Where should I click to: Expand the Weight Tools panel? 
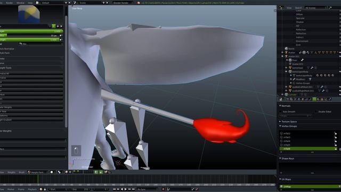click(6, 68)
